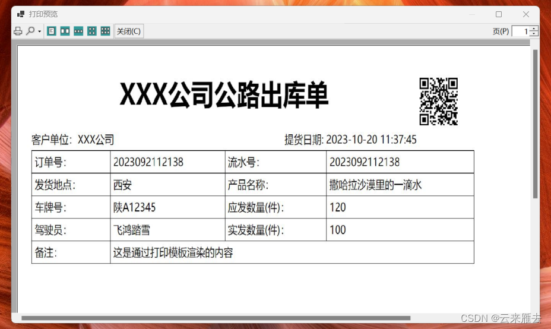Click the 应发数量(件) label cell
The width and height of the screenshot is (551, 329).
click(276, 207)
